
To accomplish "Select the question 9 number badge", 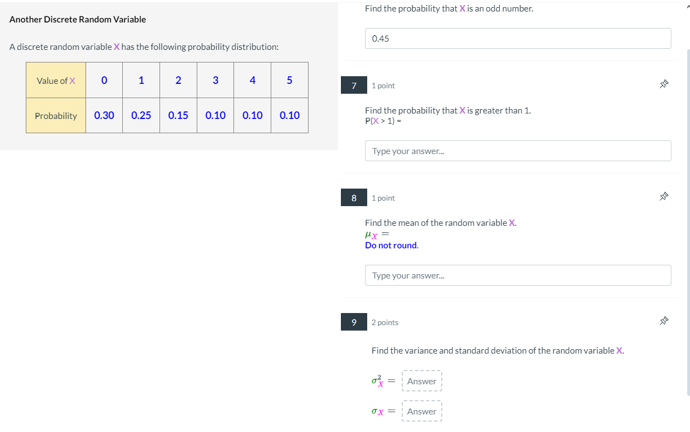I will click(x=353, y=322).
